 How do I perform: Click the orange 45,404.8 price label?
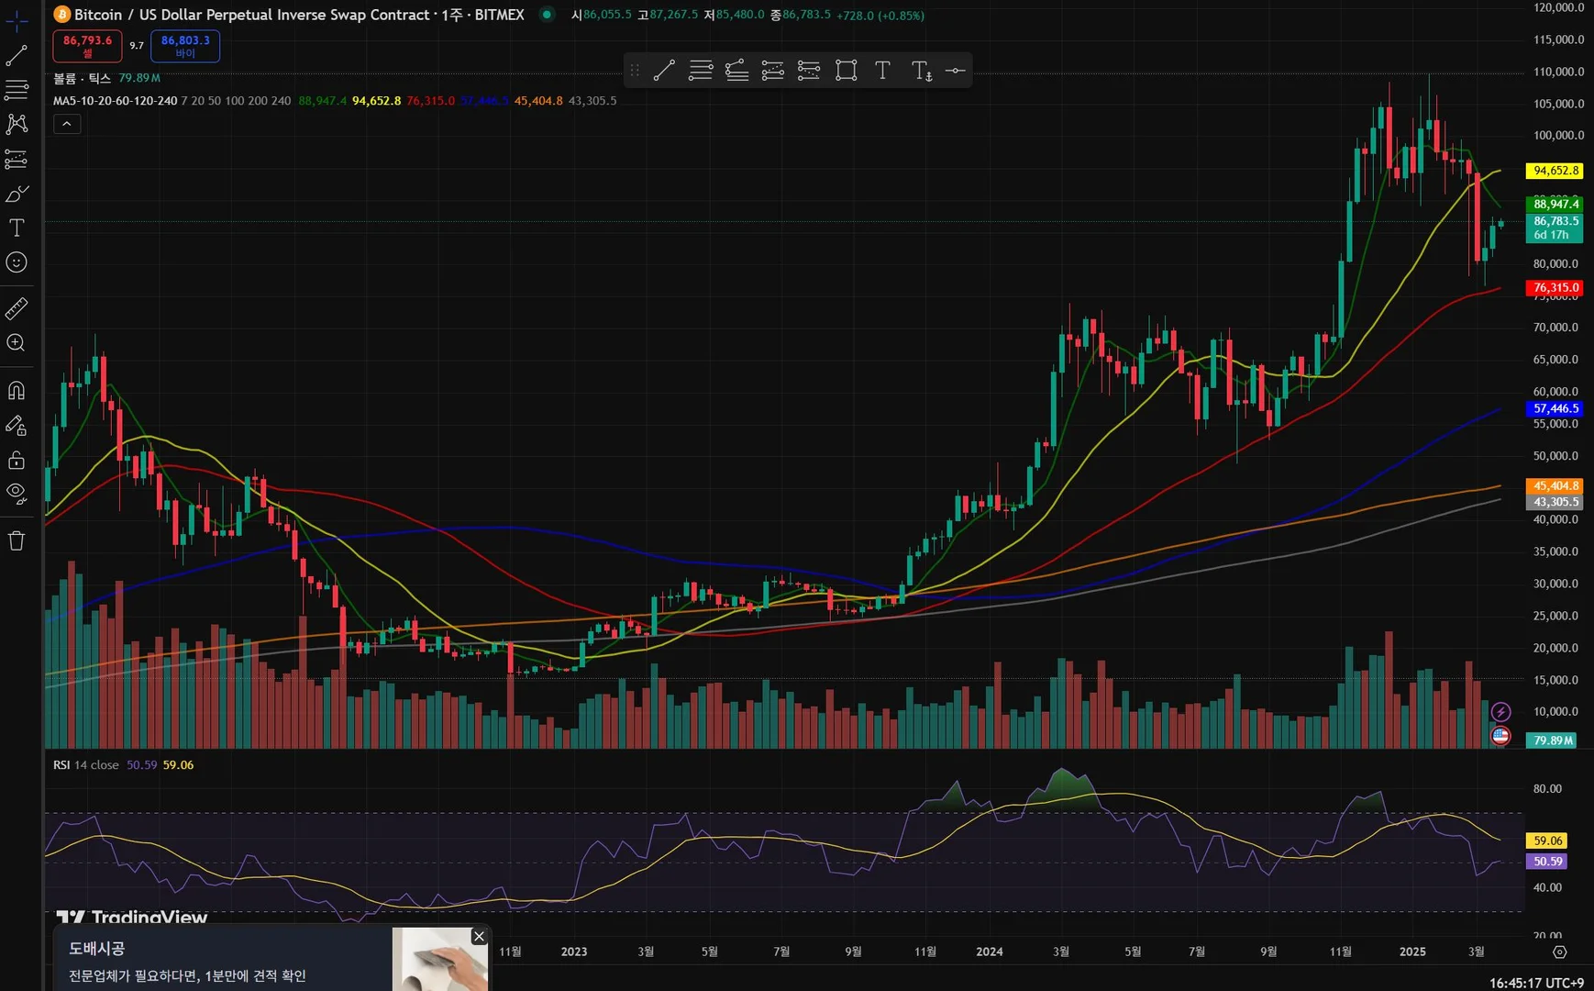(x=1555, y=486)
